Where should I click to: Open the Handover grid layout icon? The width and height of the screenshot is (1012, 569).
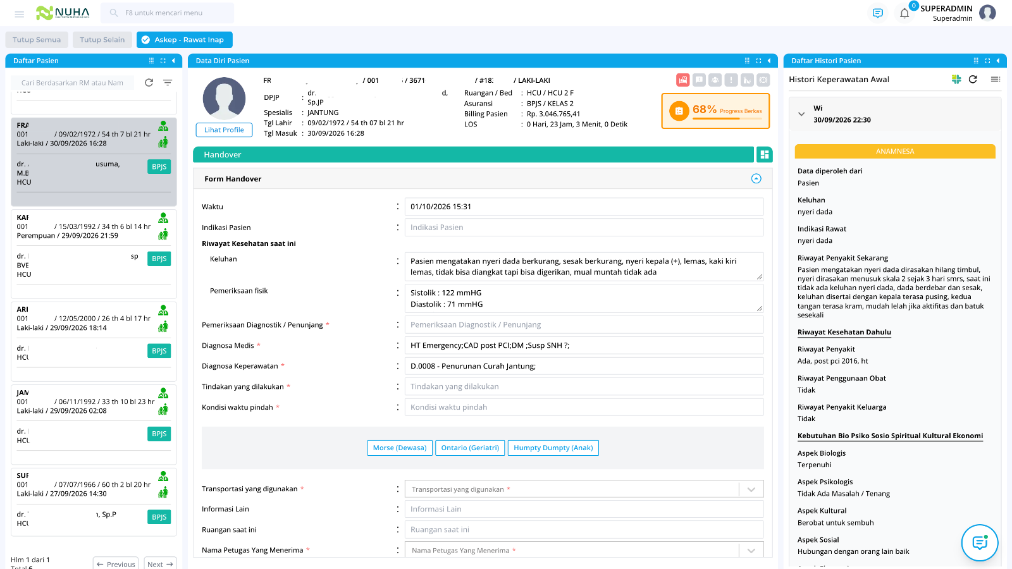pyautogui.click(x=765, y=154)
